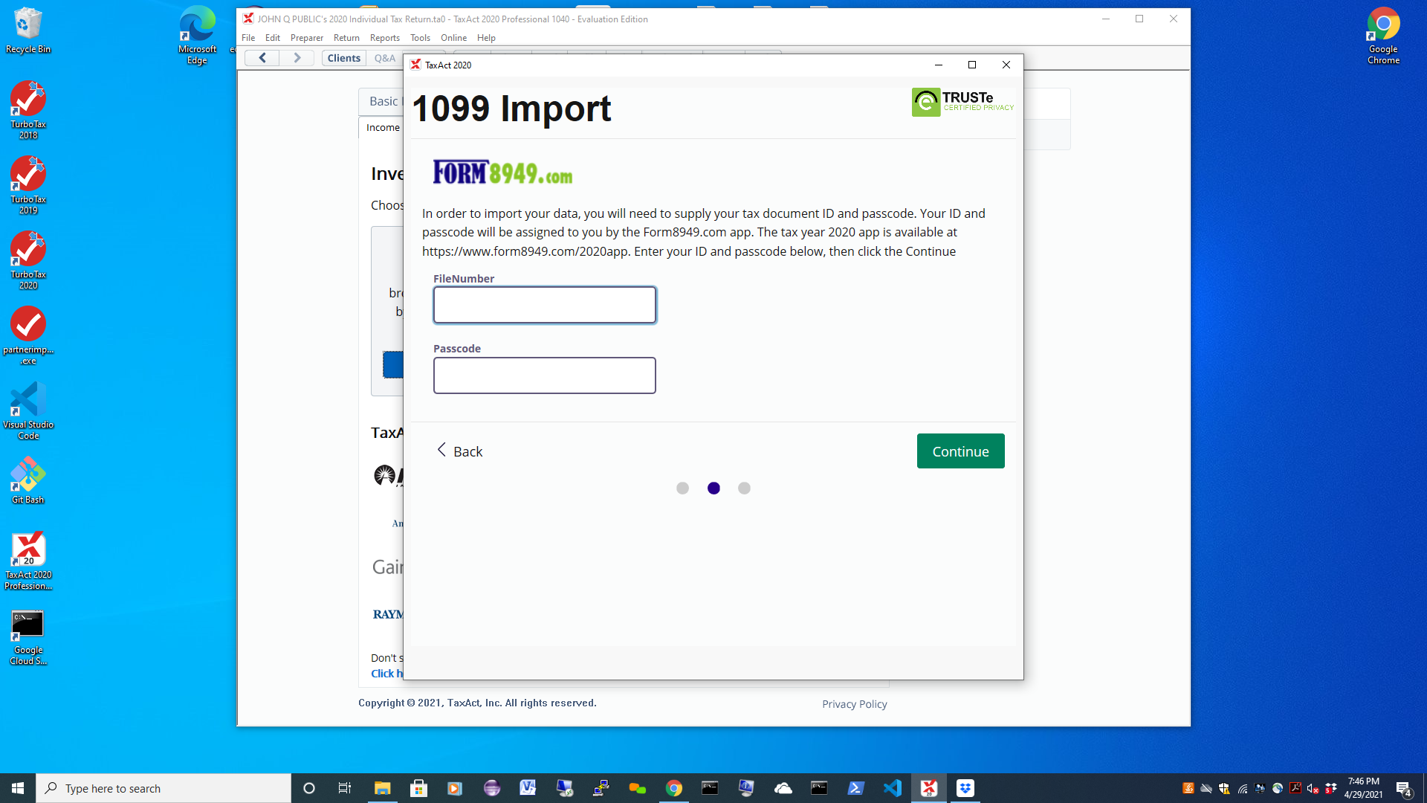Open the Preparer menu
The image size is (1427, 803).
pyautogui.click(x=307, y=38)
